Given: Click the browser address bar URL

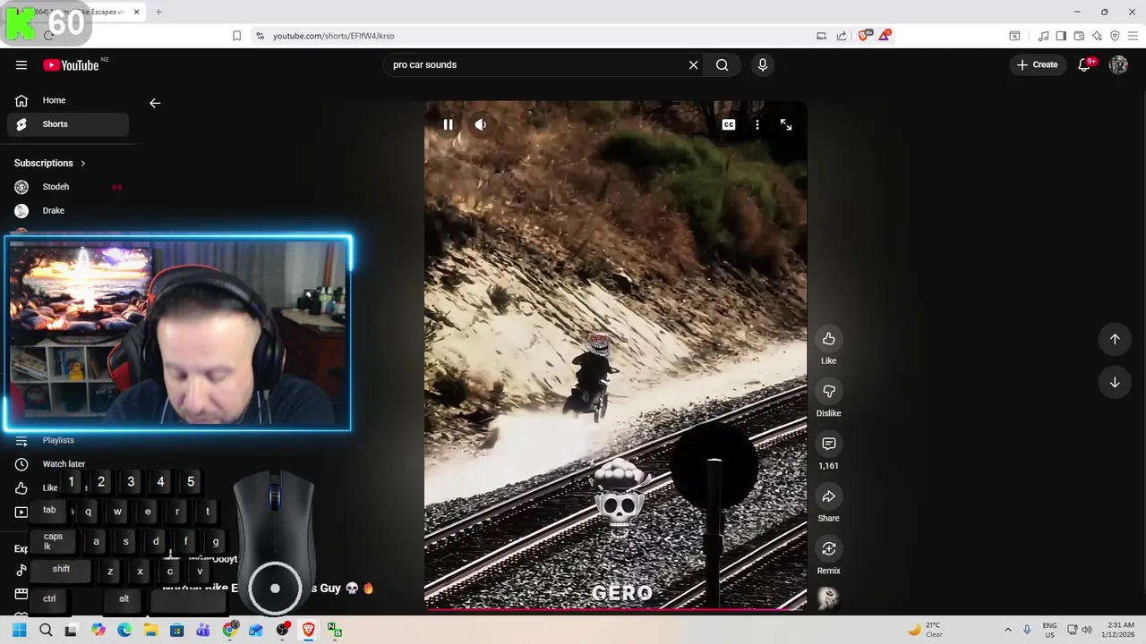Looking at the screenshot, I should (333, 36).
